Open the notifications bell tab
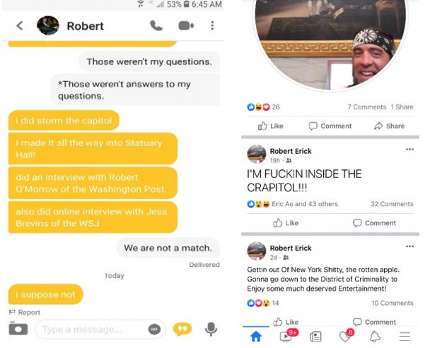The image size is (430, 348). coord(375,337)
